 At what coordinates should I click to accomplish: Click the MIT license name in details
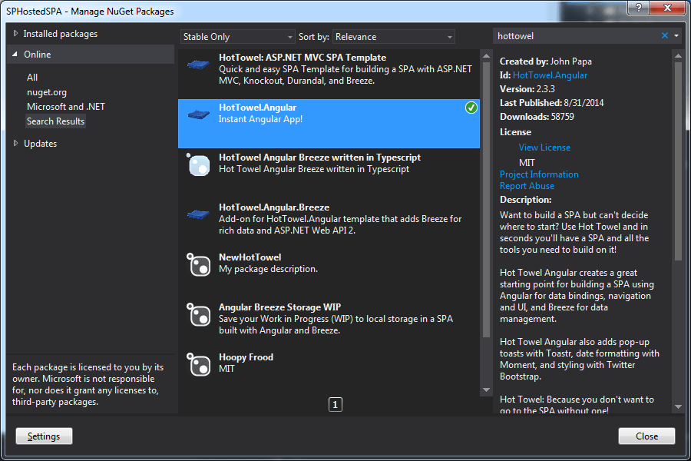coord(527,163)
